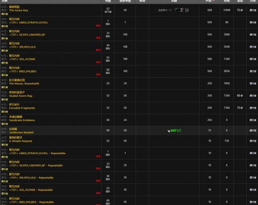Click the reputation value 75
258x205 pixels.
click(x=209, y=130)
